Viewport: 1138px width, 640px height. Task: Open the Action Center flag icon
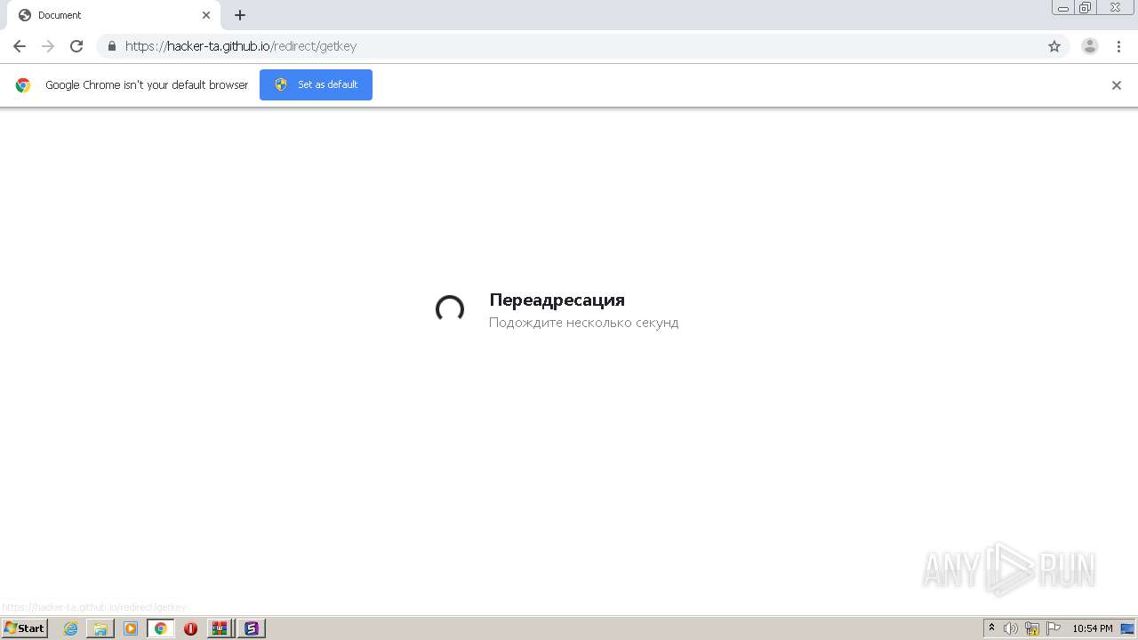click(x=1054, y=628)
